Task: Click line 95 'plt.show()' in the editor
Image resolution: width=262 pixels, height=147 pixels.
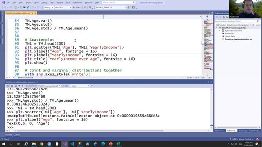Action: 36,62
